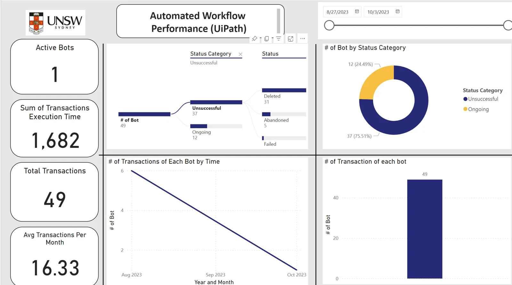Click the "Year and Month" axis title
The image size is (512, 285).
[x=214, y=282]
